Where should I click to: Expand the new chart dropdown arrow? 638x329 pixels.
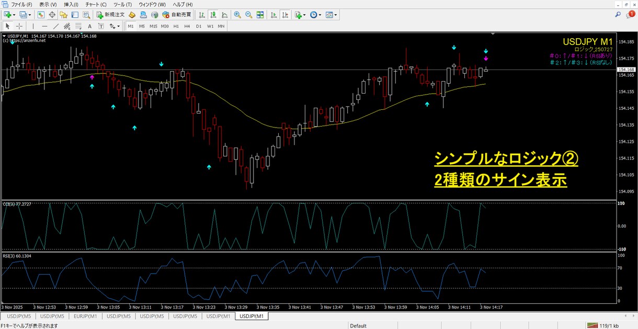tap(15, 15)
